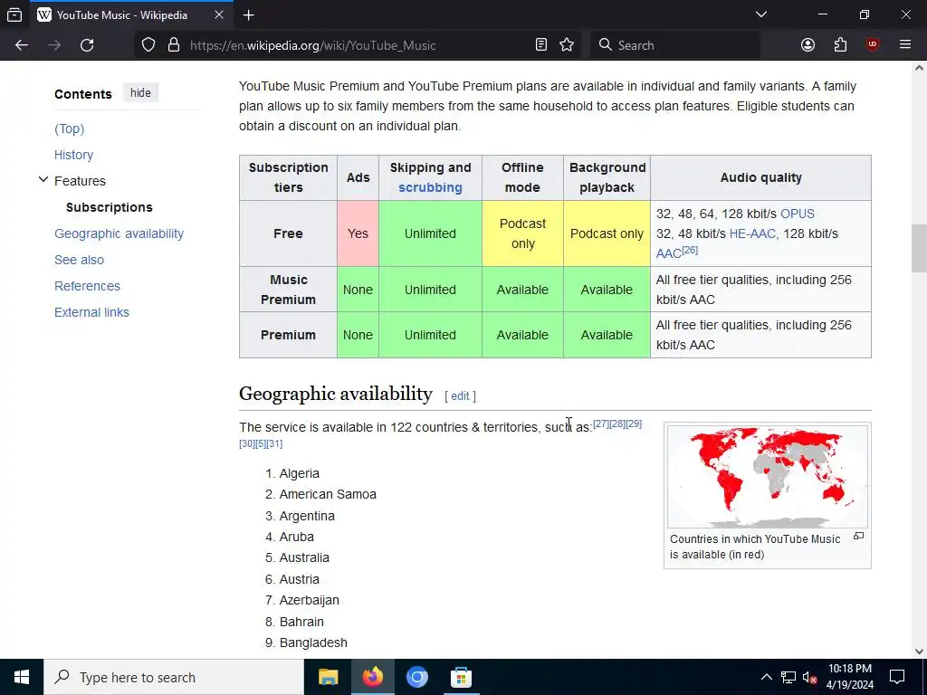Image resolution: width=927 pixels, height=695 pixels.
Task: Click 'Podcast only' under Background playback
Action: click(x=607, y=233)
